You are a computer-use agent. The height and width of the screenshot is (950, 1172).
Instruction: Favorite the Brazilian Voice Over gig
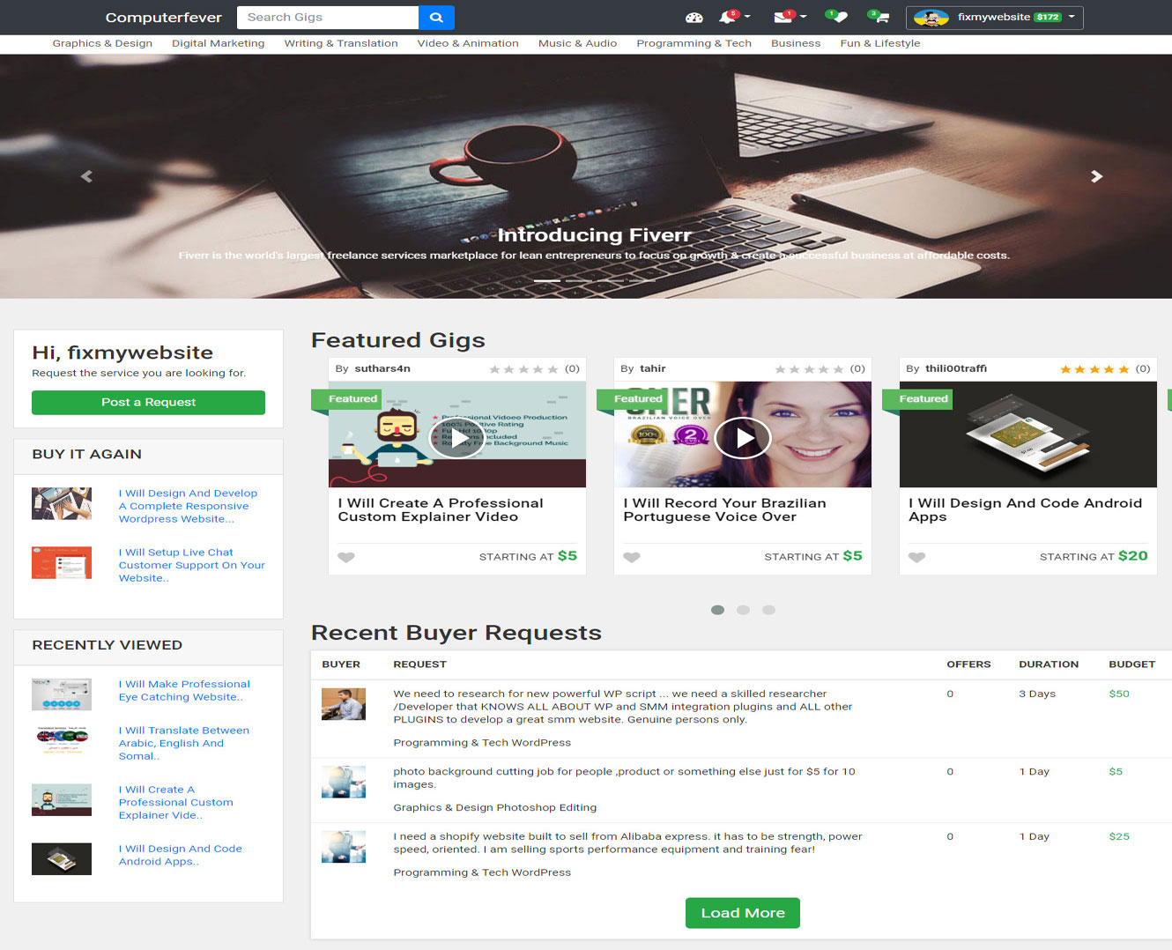click(631, 557)
